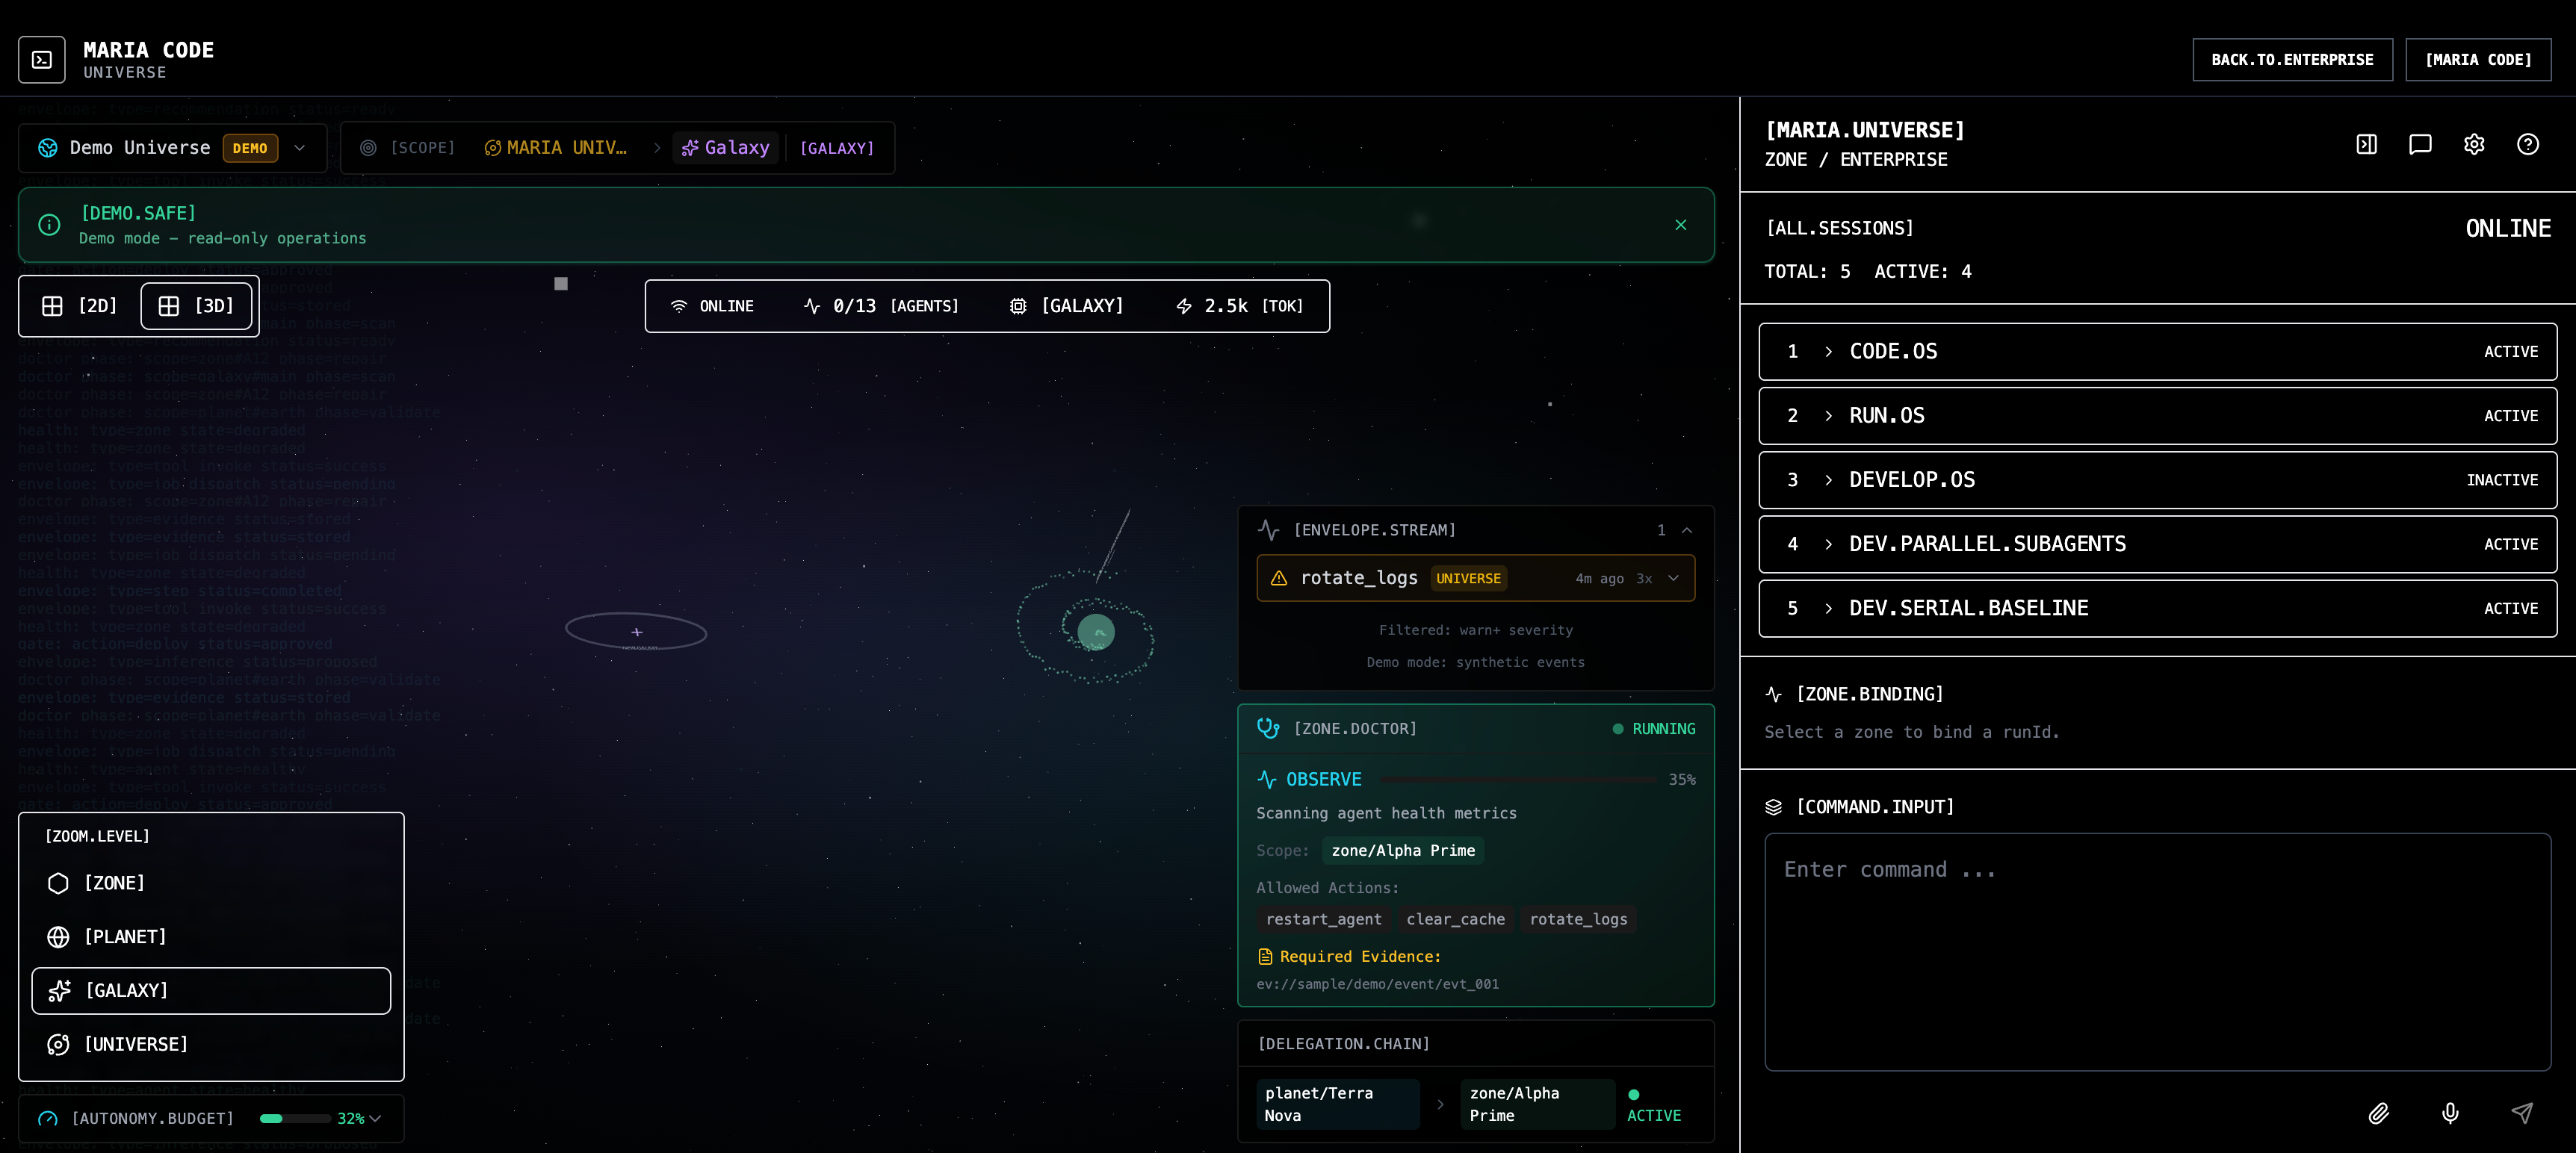Expand the AUTONOMY.BUDGET chevron
2576x1153 pixels.
(x=375, y=1118)
